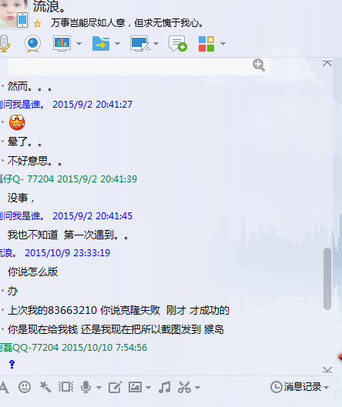Click message 我也不知道 第一次遇到
The image size is (342, 407).
(x=68, y=235)
